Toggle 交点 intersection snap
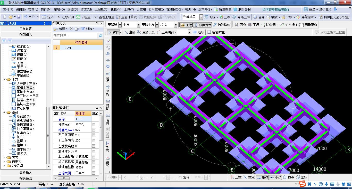This screenshot has height=189, width=352. click(x=249, y=177)
